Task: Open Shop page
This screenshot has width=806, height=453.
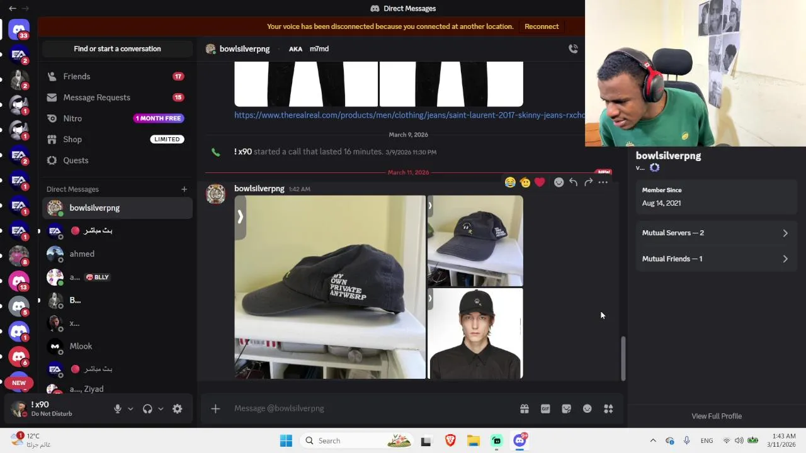Action: pos(117,139)
